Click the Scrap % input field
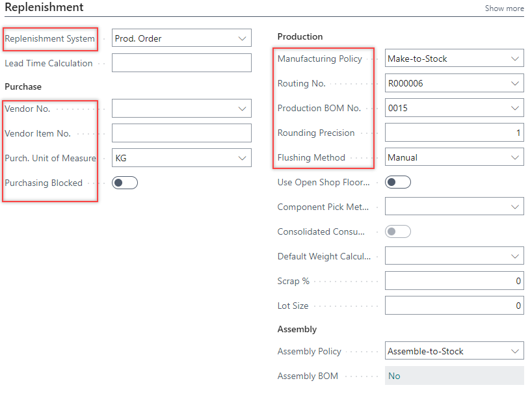 454,281
